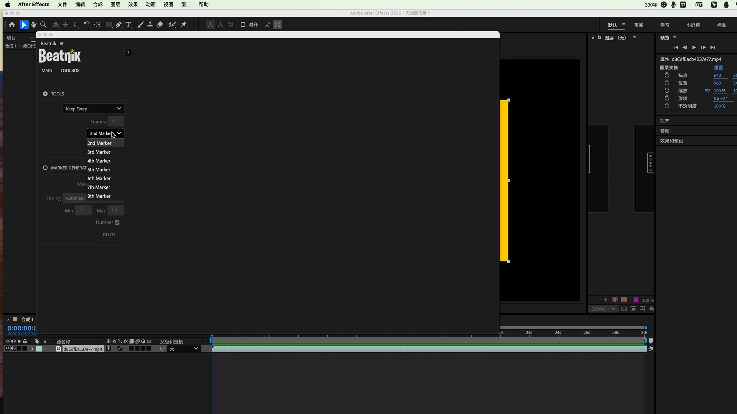Select the Puppet Pin tool

(184, 25)
